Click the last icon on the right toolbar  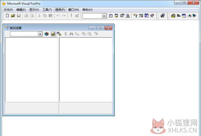194,16
